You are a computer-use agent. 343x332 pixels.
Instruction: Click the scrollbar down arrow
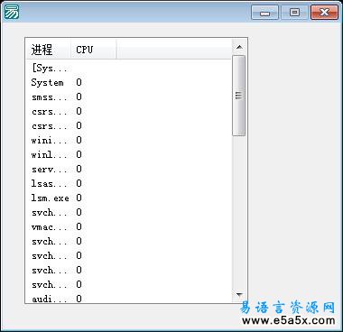tap(239, 294)
